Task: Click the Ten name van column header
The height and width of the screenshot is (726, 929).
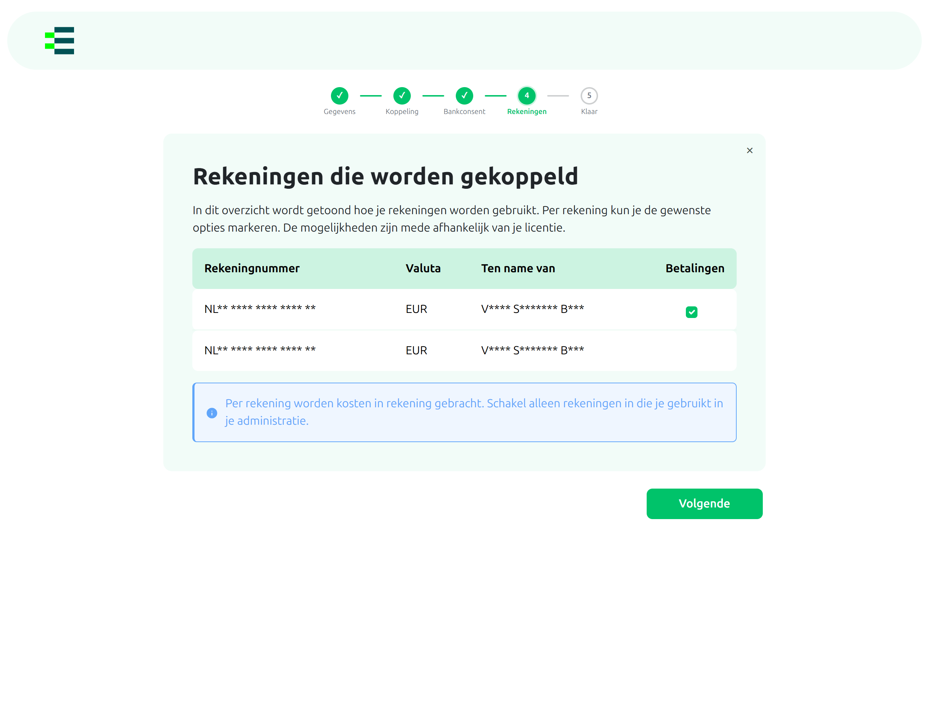Action: tap(518, 269)
